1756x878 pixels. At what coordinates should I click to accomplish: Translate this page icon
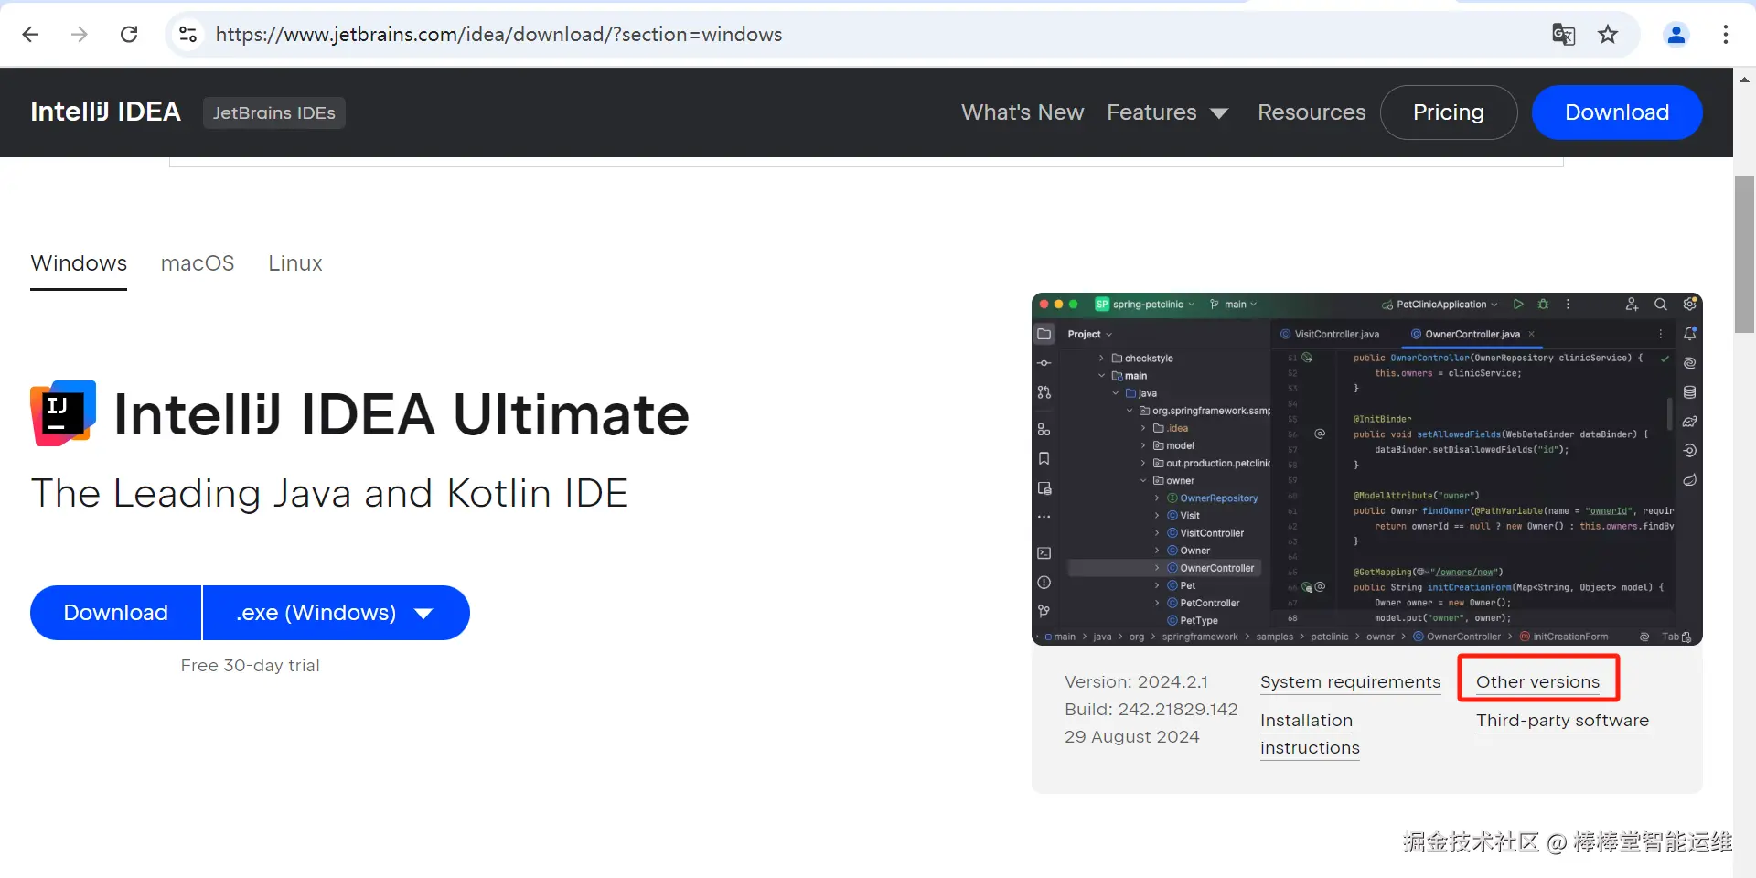click(1563, 35)
